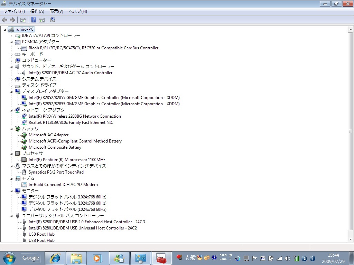This screenshot has width=354, height=265.
Task: Expand the キーボード category
Action: tap(11, 55)
